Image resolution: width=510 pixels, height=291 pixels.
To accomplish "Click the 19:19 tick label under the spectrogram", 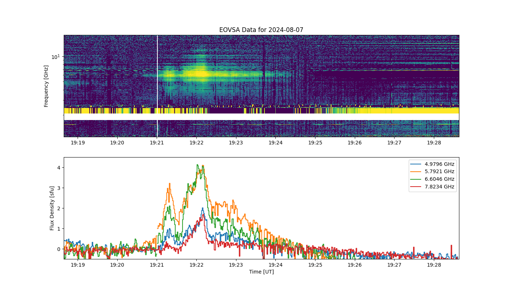I will (77, 143).
